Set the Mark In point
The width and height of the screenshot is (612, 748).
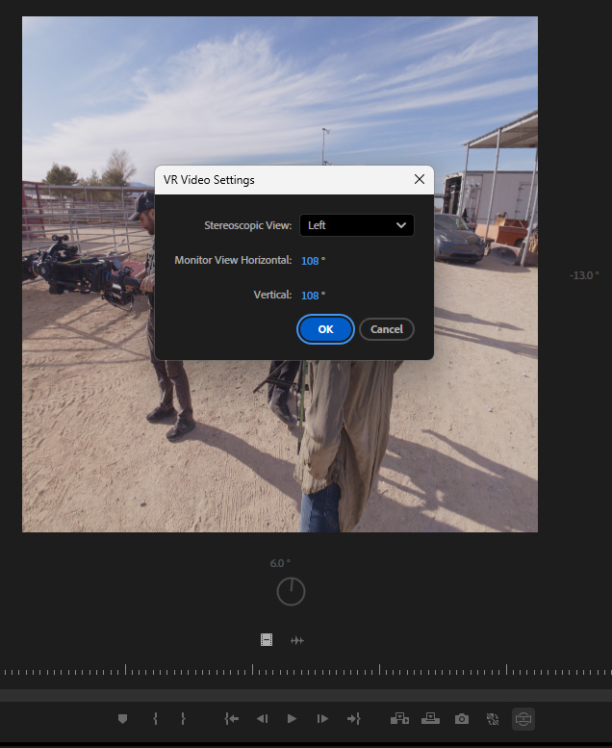coord(155,718)
